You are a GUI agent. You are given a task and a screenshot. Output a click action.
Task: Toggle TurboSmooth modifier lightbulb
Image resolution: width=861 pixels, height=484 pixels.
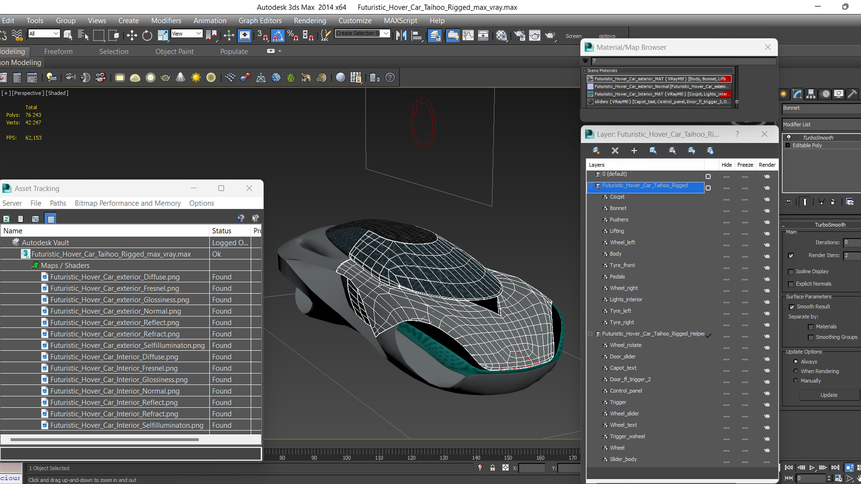(789, 138)
